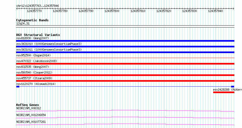242x128 pixels.
Task: Click ruler coordinate 124357830
Action: pos(190,11)
